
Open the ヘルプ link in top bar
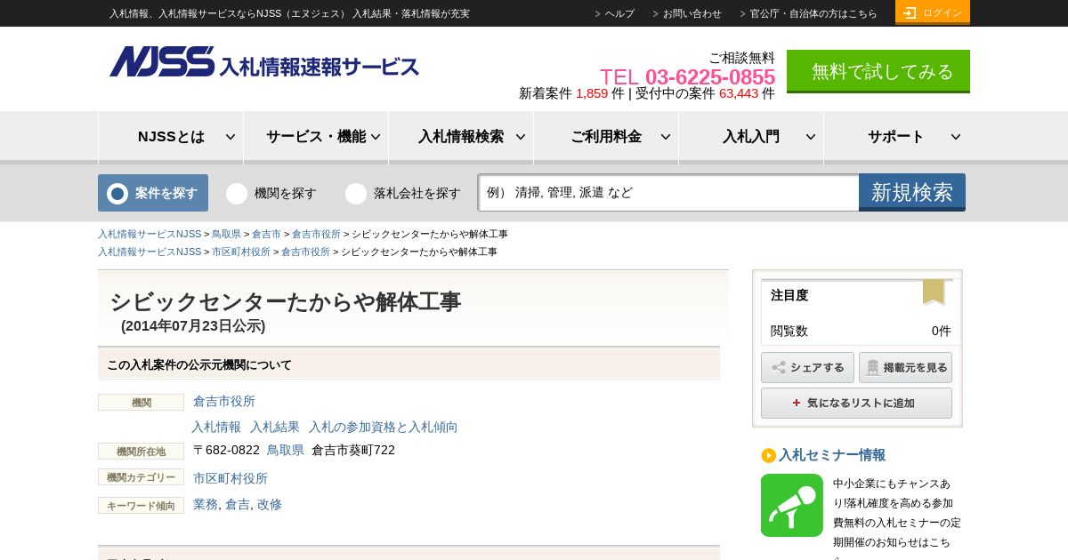pyautogui.click(x=619, y=13)
